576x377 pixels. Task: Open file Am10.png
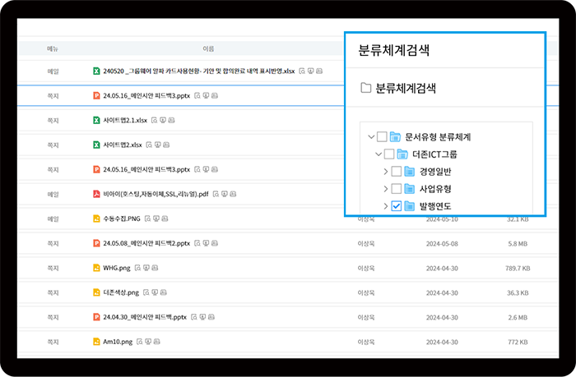click(118, 342)
